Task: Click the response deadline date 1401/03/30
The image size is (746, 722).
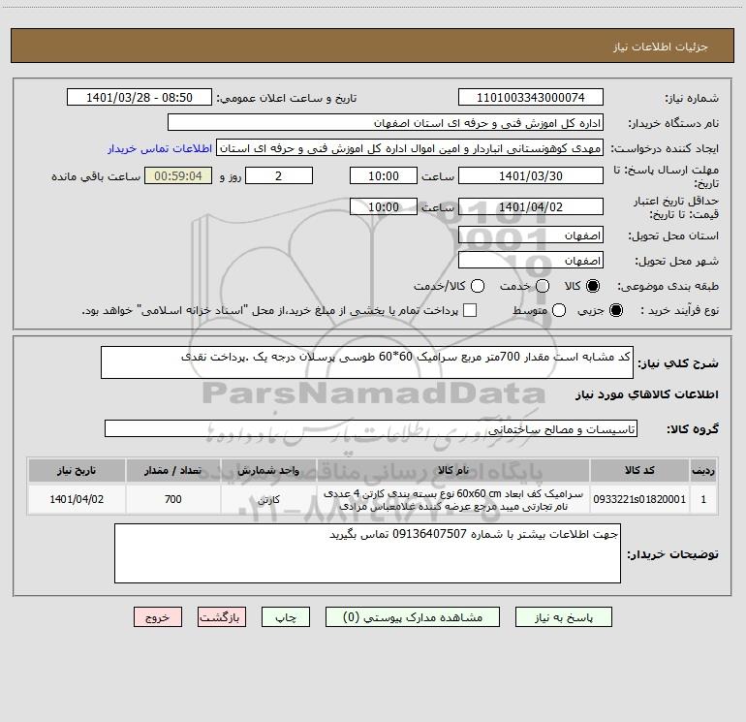Action: [x=531, y=175]
